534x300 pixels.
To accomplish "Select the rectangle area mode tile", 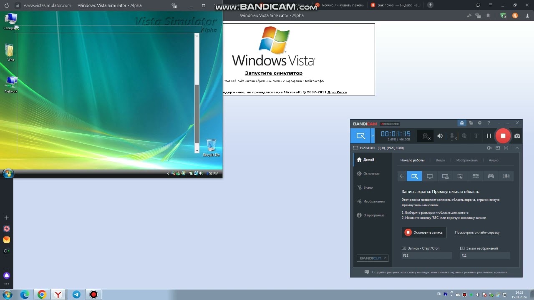I will (x=414, y=176).
